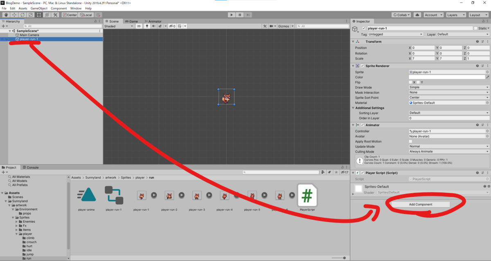The height and width of the screenshot is (261, 491).
Task: Expand player-run-2 sprite sub-assets arrow
Action: click(181, 196)
